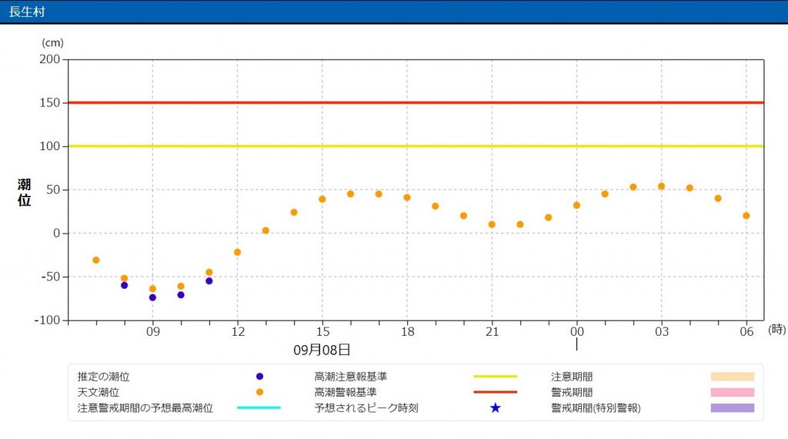
Task: Click the 150 y-axis label
Action: pos(50,102)
